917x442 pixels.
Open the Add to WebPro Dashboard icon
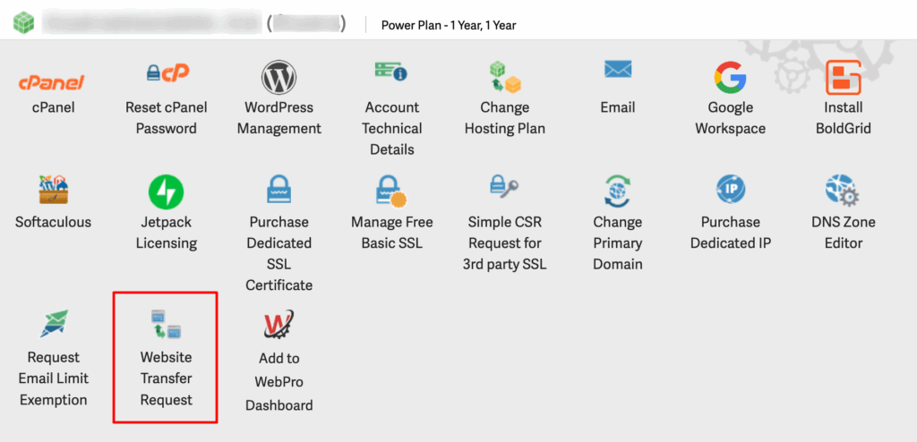coord(279,325)
